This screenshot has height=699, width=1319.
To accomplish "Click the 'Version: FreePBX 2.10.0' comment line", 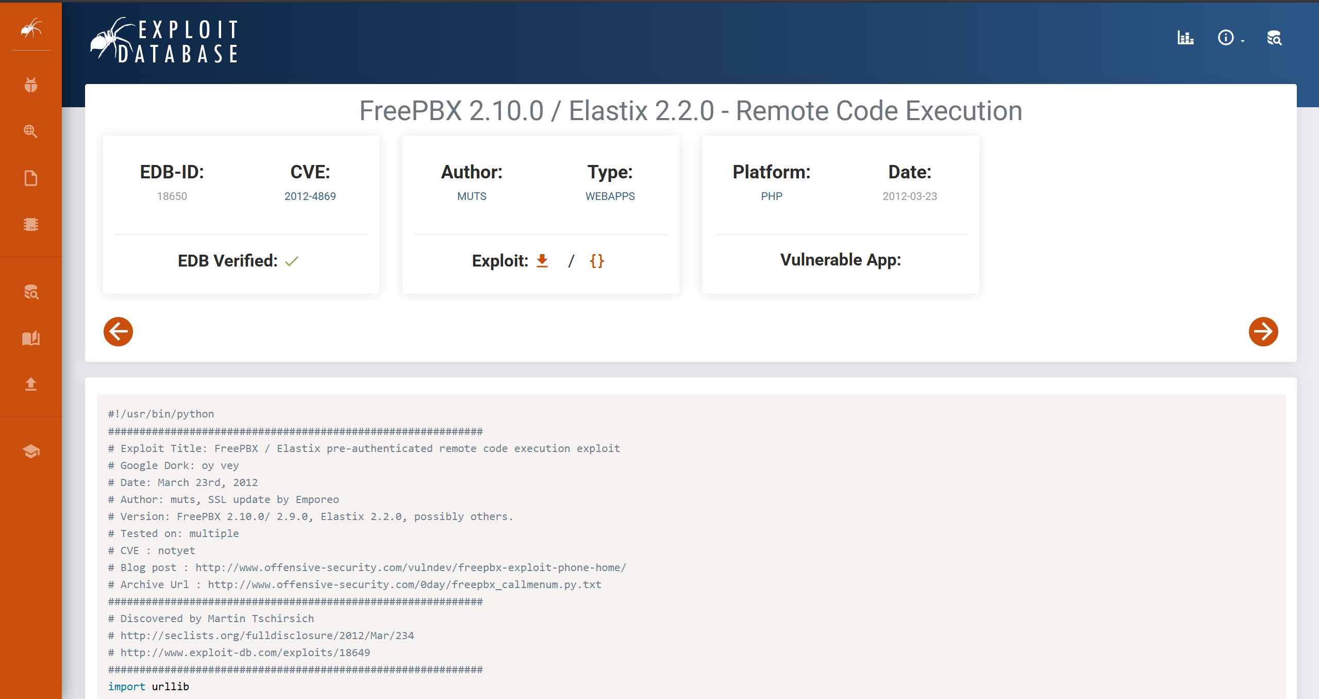I will click(x=311, y=517).
